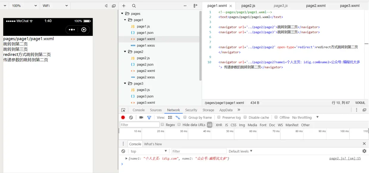Click the file tree vertical scrollbar

[200, 46]
